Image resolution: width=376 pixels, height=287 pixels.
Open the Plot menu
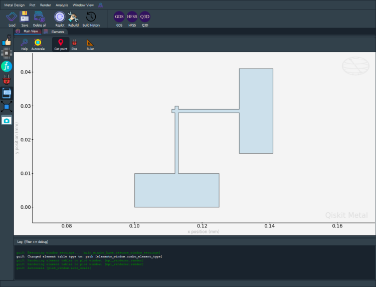coord(33,5)
